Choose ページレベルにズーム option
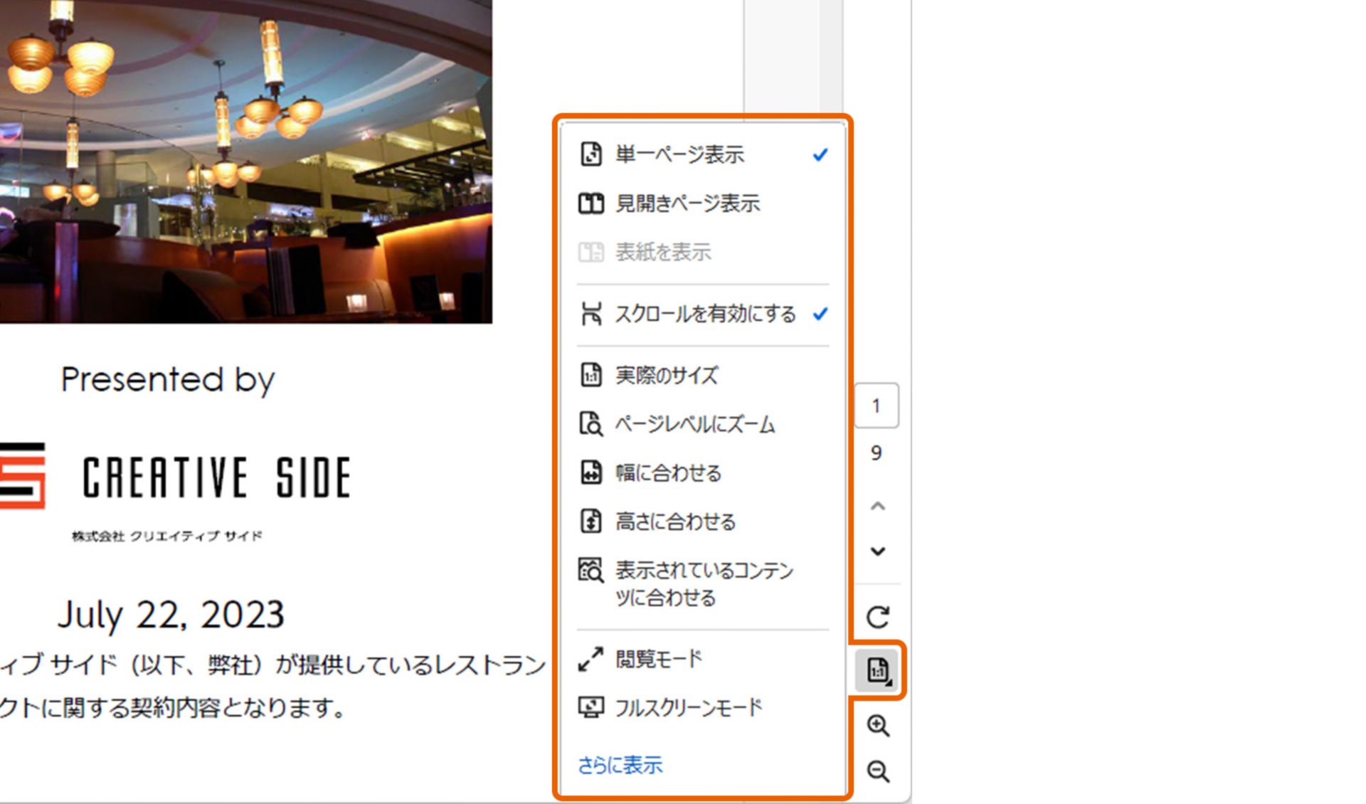 pyautogui.click(x=694, y=424)
